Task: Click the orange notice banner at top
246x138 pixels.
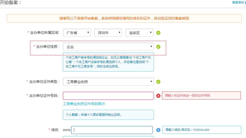Action: click(124, 18)
